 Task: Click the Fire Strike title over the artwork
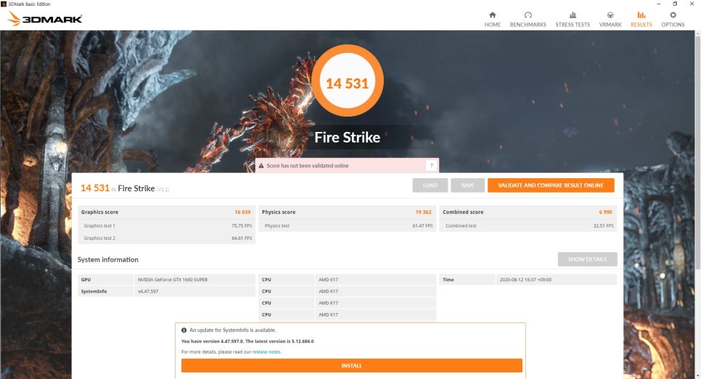(x=348, y=138)
